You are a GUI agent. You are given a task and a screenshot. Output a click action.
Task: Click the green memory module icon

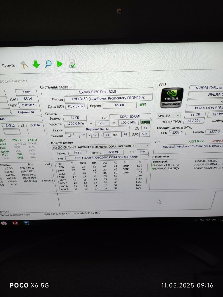(146, 122)
